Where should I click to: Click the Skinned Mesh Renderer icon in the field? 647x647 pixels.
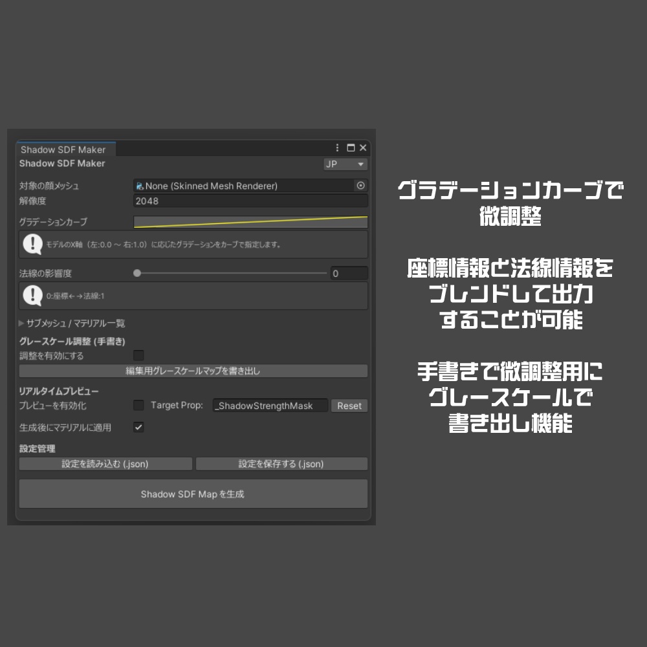click(x=138, y=185)
